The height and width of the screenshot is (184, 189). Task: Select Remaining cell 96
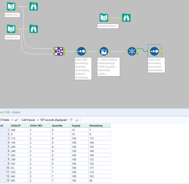pyautogui.click(x=100, y=181)
